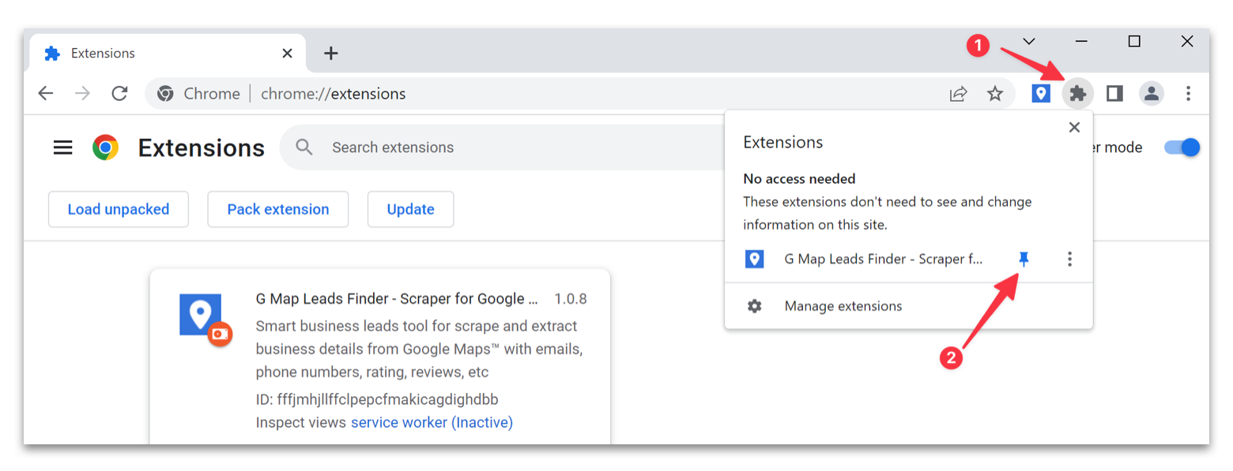Toggle Developer mode switch
The image size is (1233, 471).
pos(1182,147)
